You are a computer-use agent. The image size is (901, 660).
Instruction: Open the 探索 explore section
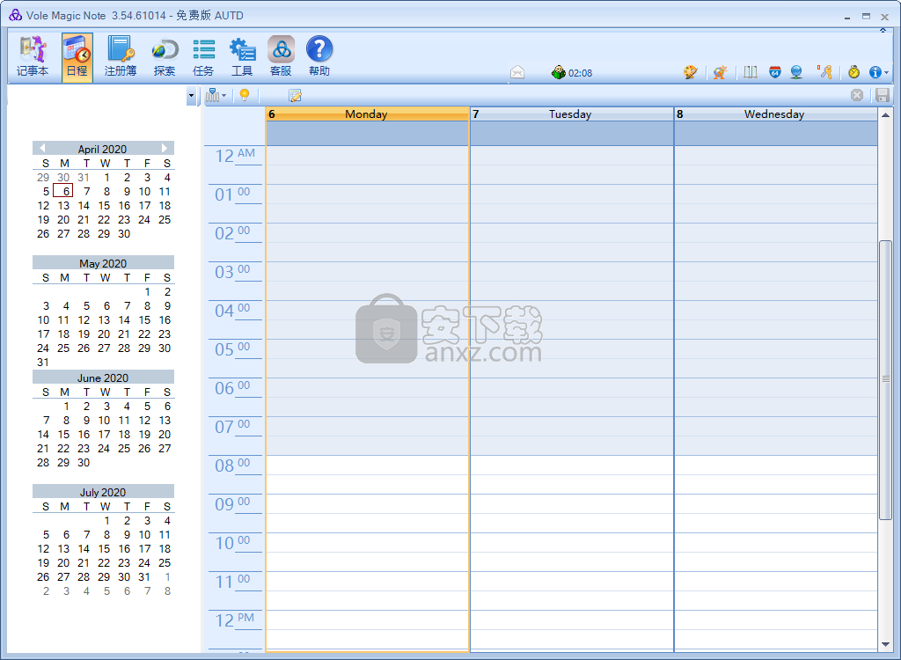tap(165, 57)
